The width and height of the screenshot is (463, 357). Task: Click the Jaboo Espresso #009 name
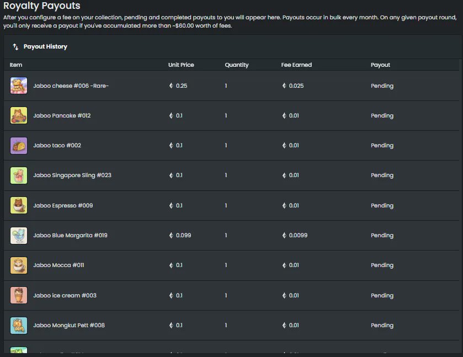click(x=63, y=205)
